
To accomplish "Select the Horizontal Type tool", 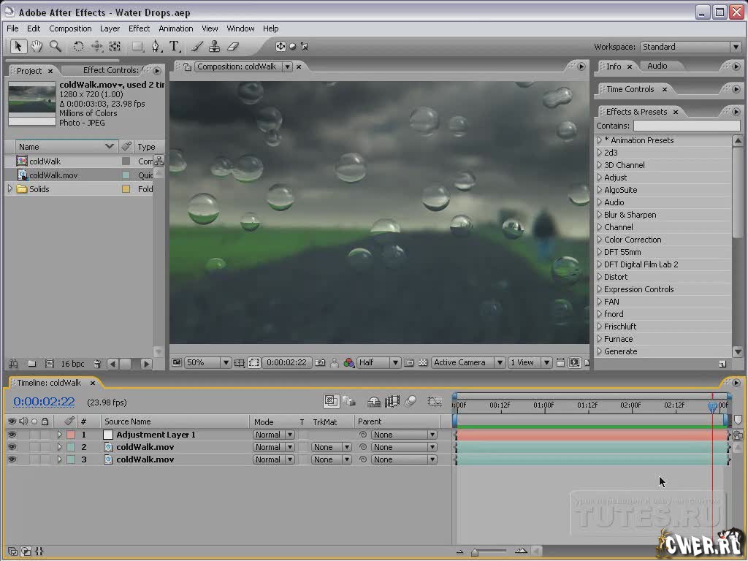I will point(175,47).
